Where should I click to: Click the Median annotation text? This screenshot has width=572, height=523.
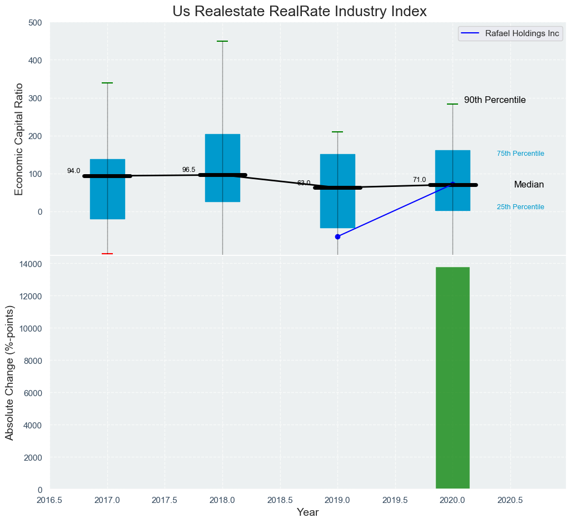click(529, 185)
